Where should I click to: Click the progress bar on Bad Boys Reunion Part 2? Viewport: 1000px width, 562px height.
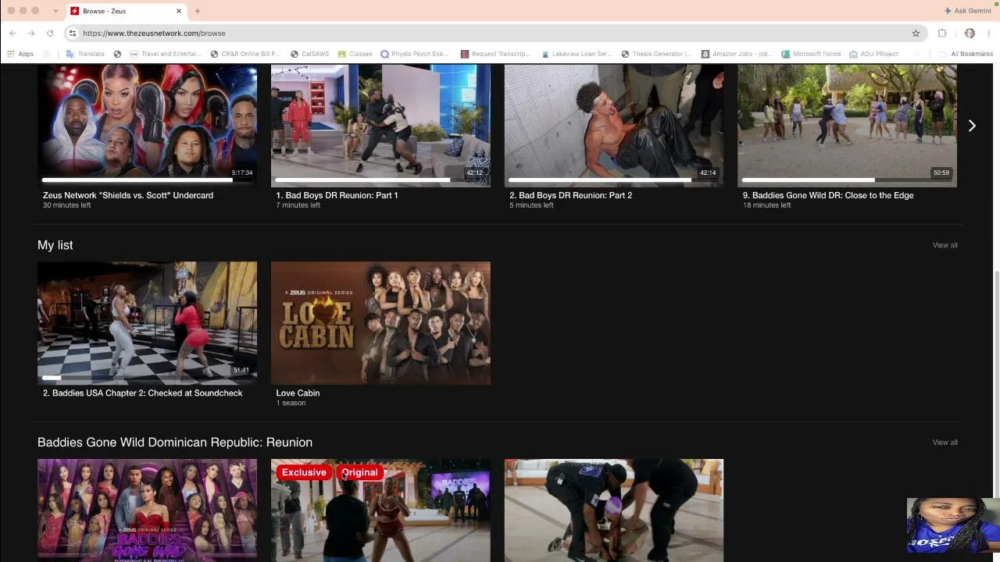pos(614,180)
